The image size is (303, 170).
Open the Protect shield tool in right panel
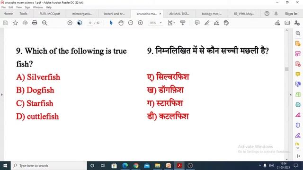298,125
